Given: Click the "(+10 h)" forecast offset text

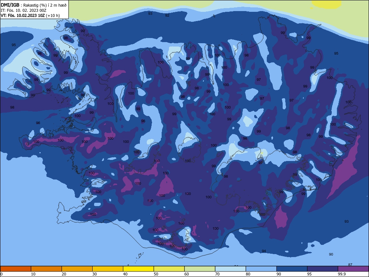Looking at the screenshot, I should (x=53, y=16).
